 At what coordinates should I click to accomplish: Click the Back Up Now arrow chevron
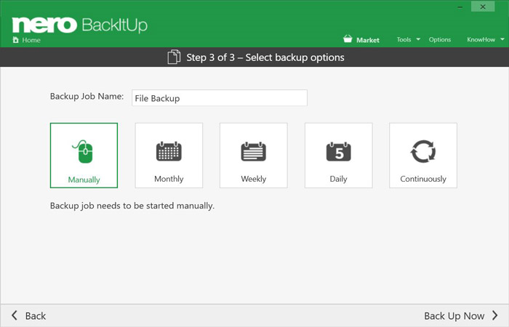point(494,315)
